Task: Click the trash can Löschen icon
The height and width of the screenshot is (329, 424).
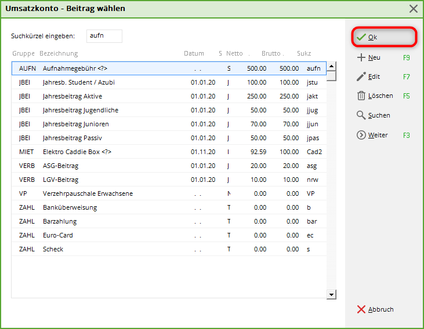Action: coord(361,96)
